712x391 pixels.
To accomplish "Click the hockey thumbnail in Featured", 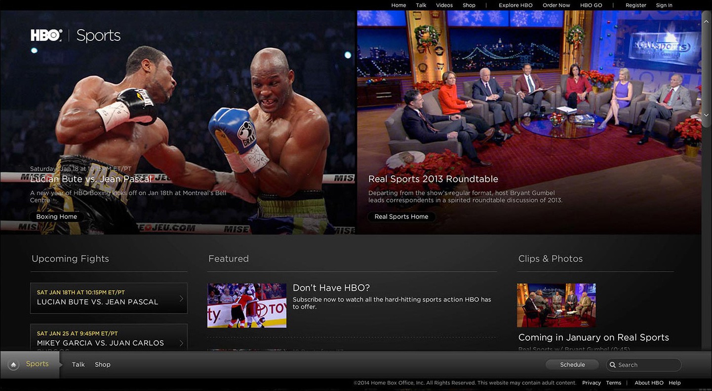I will 247,305.
